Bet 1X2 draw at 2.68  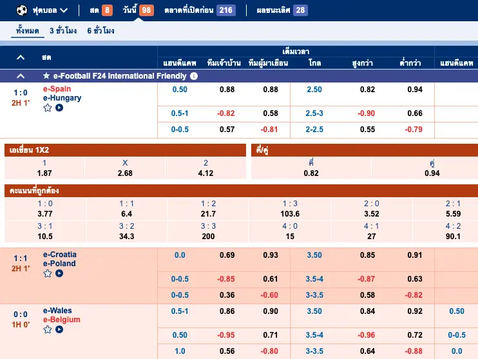pyautogui.click(x=125, y=168)
